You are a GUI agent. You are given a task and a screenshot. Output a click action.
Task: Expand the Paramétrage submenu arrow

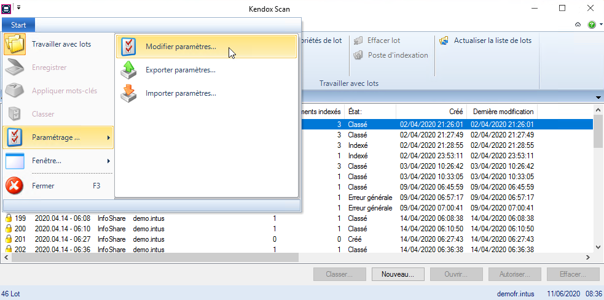109,138
